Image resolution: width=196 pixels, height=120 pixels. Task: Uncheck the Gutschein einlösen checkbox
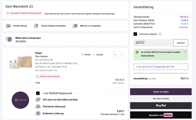click(135, 34)
